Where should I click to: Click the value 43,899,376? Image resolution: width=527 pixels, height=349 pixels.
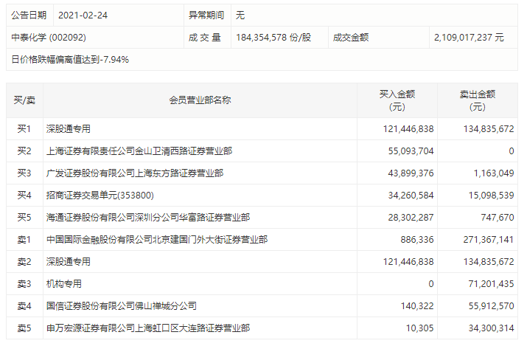[x=411, y=173]
